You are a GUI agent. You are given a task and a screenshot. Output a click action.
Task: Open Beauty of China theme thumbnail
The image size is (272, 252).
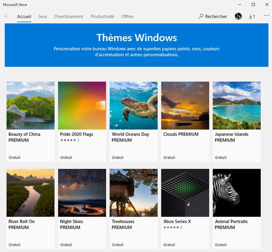30,105
